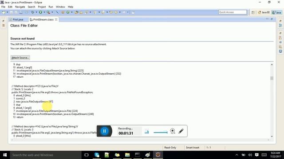Open the Run dropdown arrow
This screenshot has height=159, width=284.
click(44, 12)
